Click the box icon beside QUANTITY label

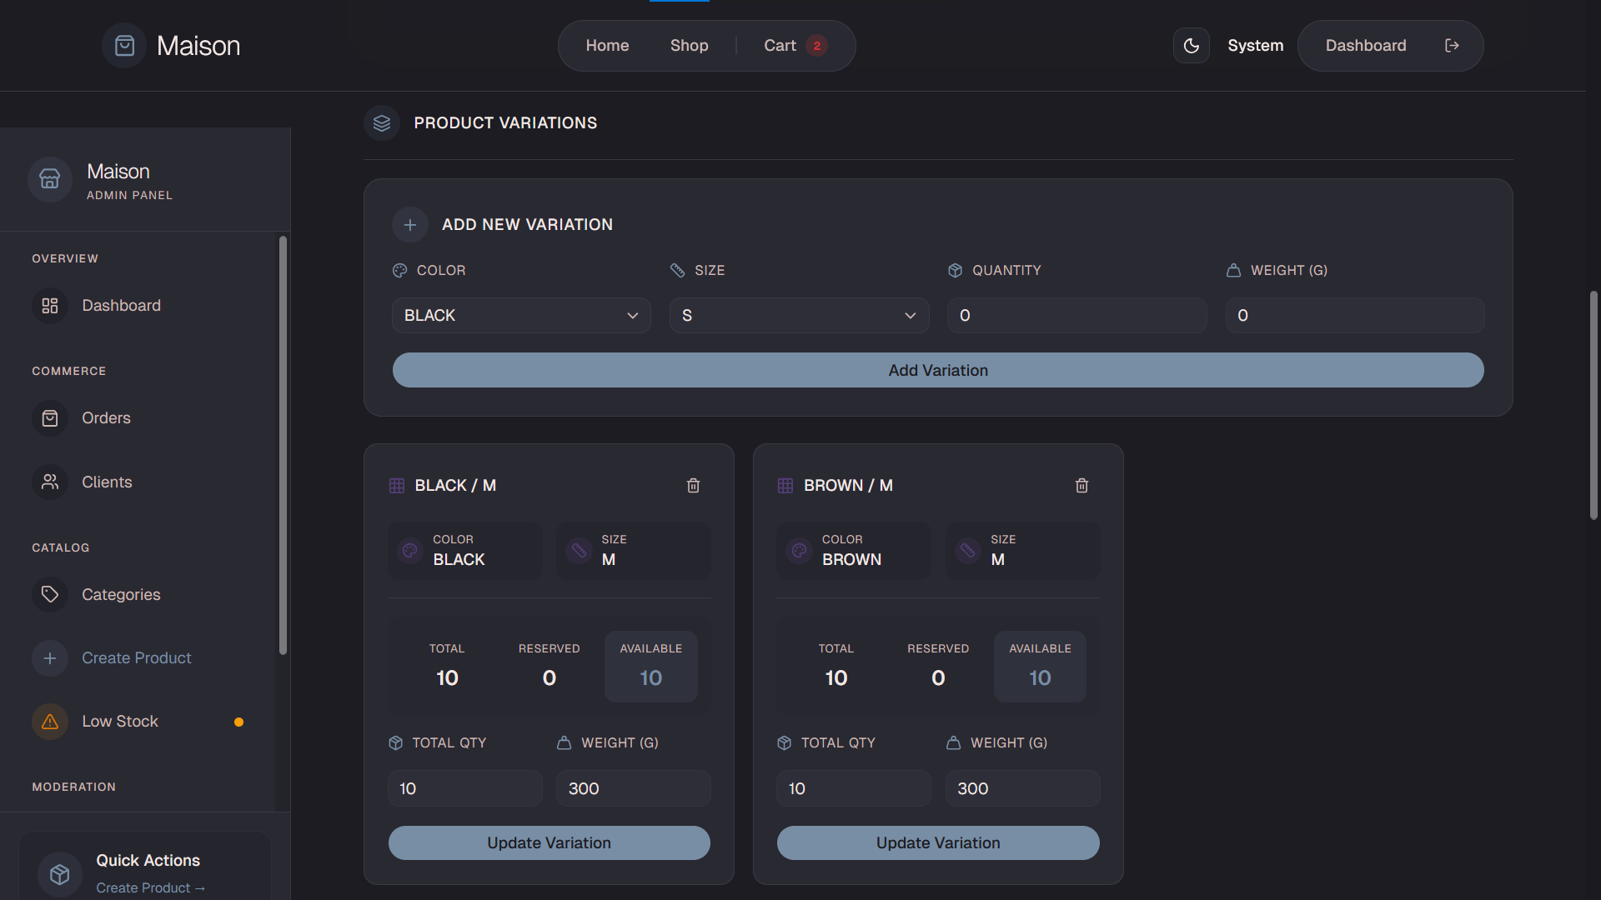(x=956, y=271)
